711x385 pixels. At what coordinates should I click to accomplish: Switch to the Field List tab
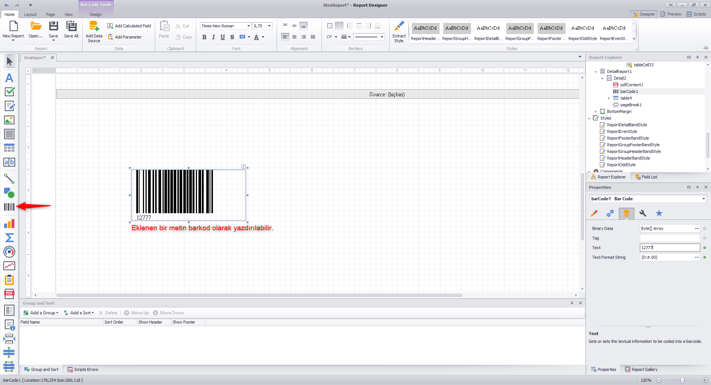tap(646, 177)
